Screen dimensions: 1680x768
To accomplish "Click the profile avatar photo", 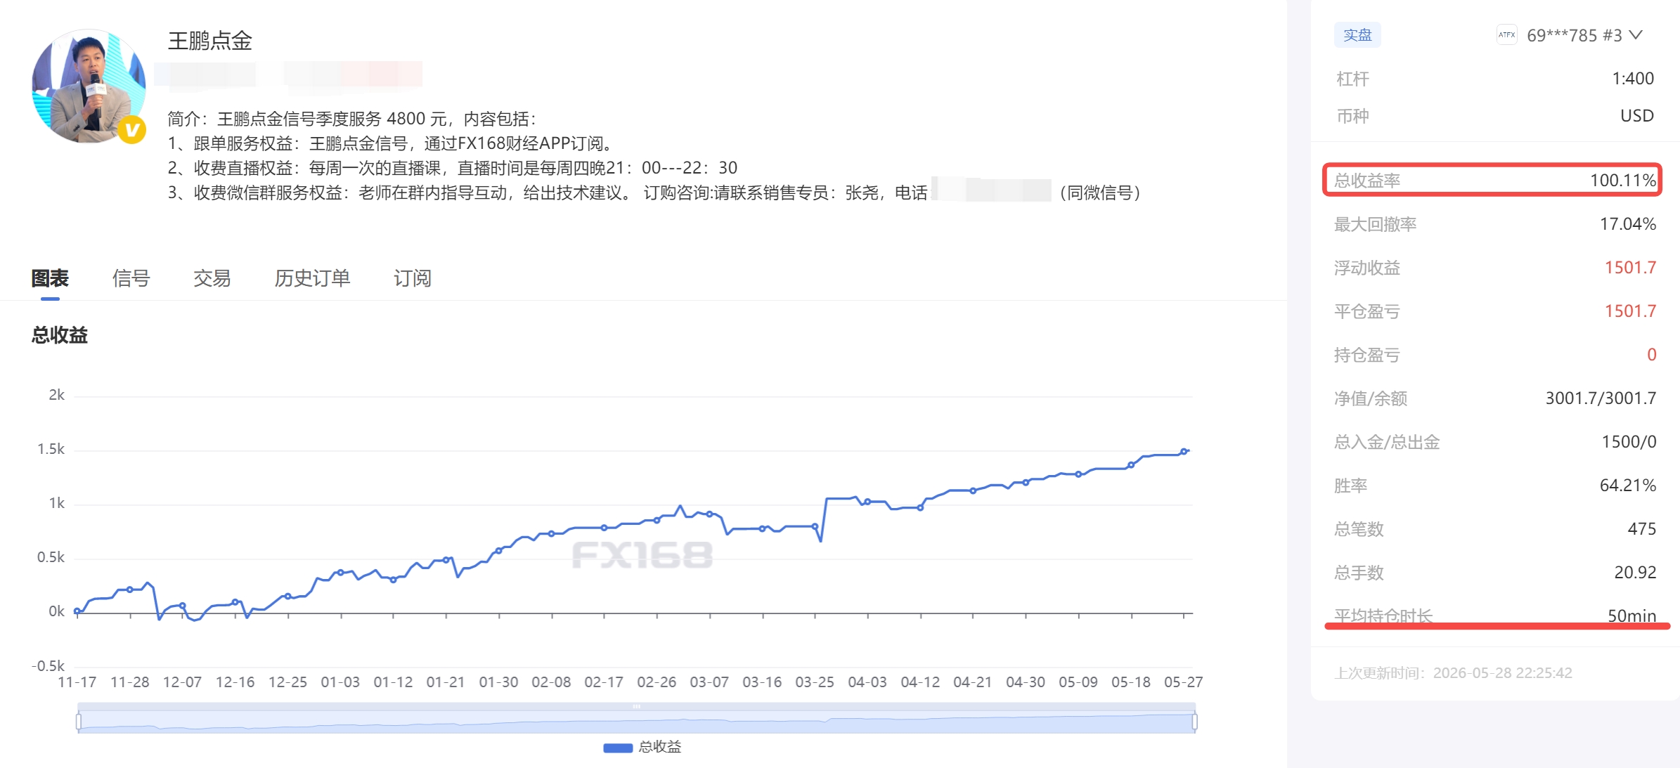I will click(x=89, y=86).
